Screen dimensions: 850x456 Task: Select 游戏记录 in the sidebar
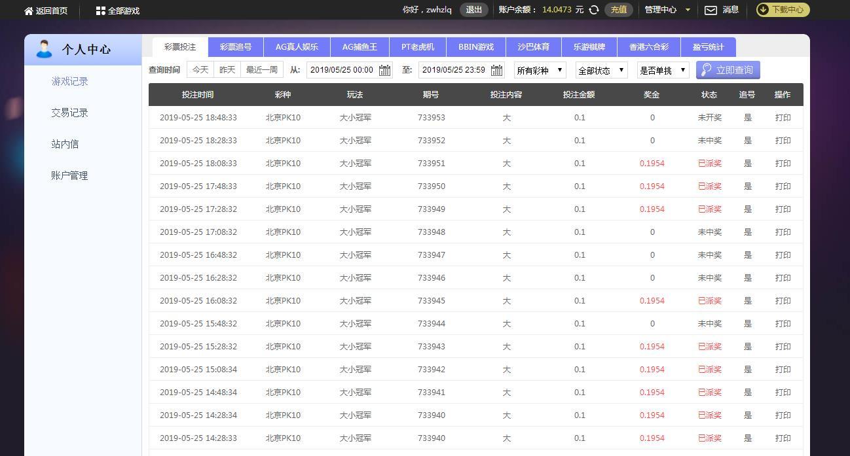coord(69,82)
